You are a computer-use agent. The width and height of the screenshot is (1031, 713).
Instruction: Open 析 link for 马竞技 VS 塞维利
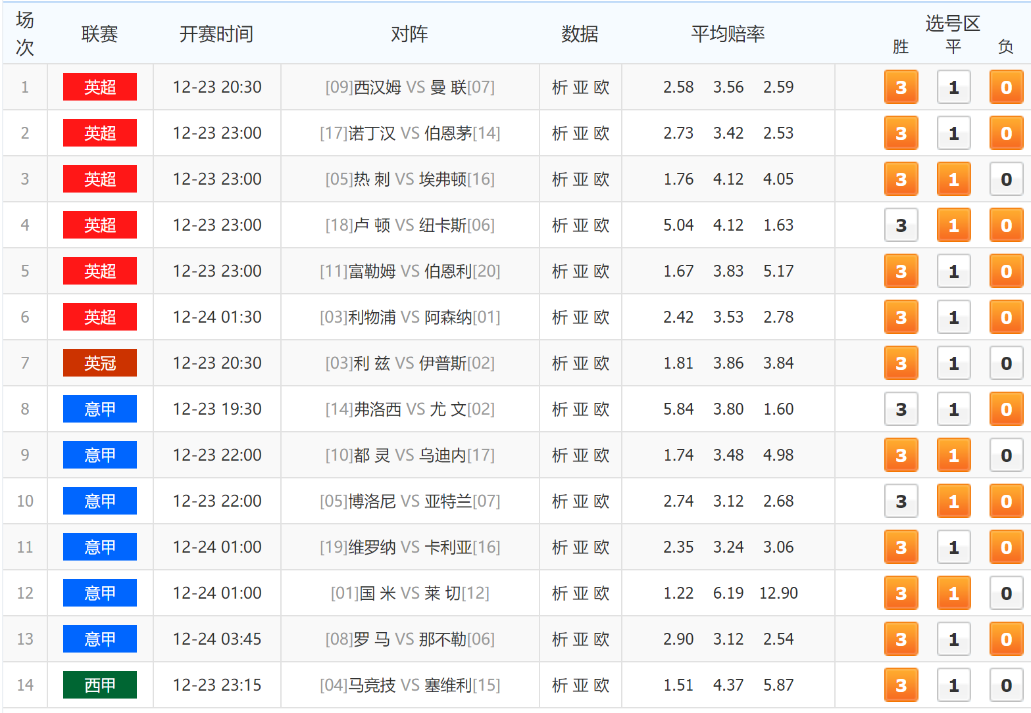coord(560,685)
